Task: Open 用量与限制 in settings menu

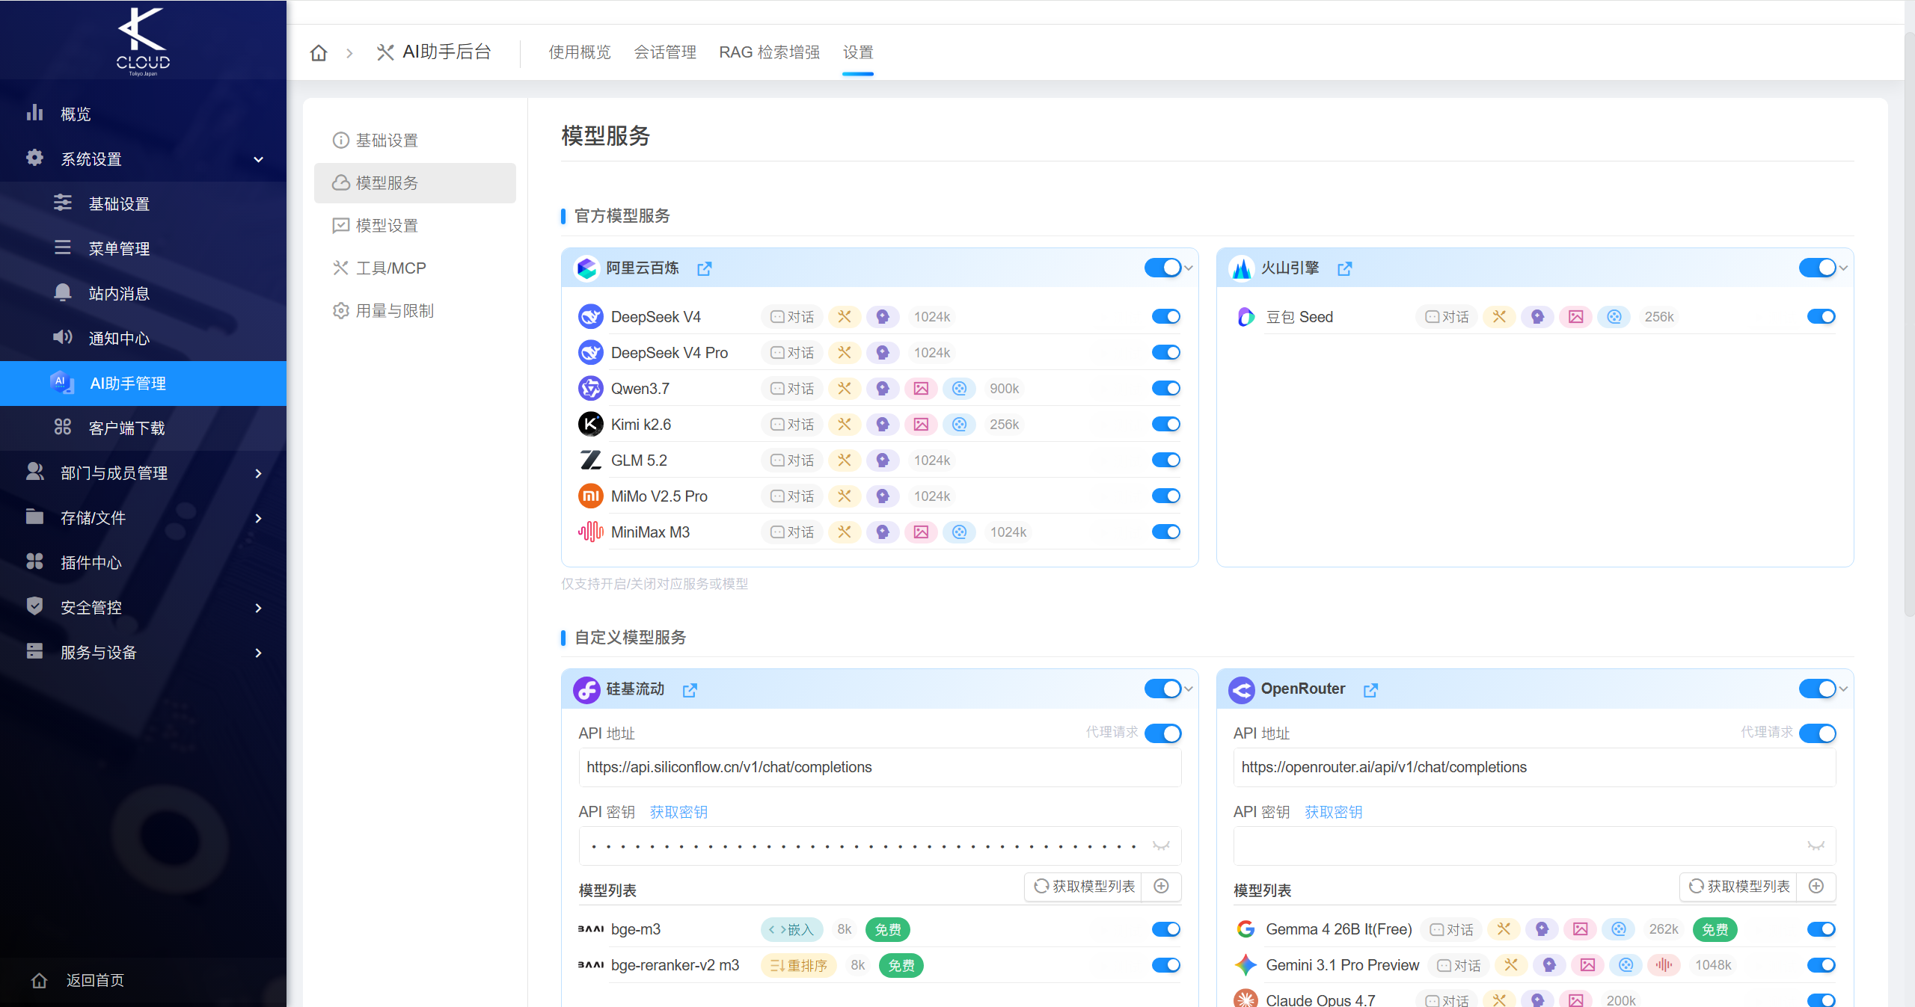Action: pyautogui.click(x=415, y=311)
